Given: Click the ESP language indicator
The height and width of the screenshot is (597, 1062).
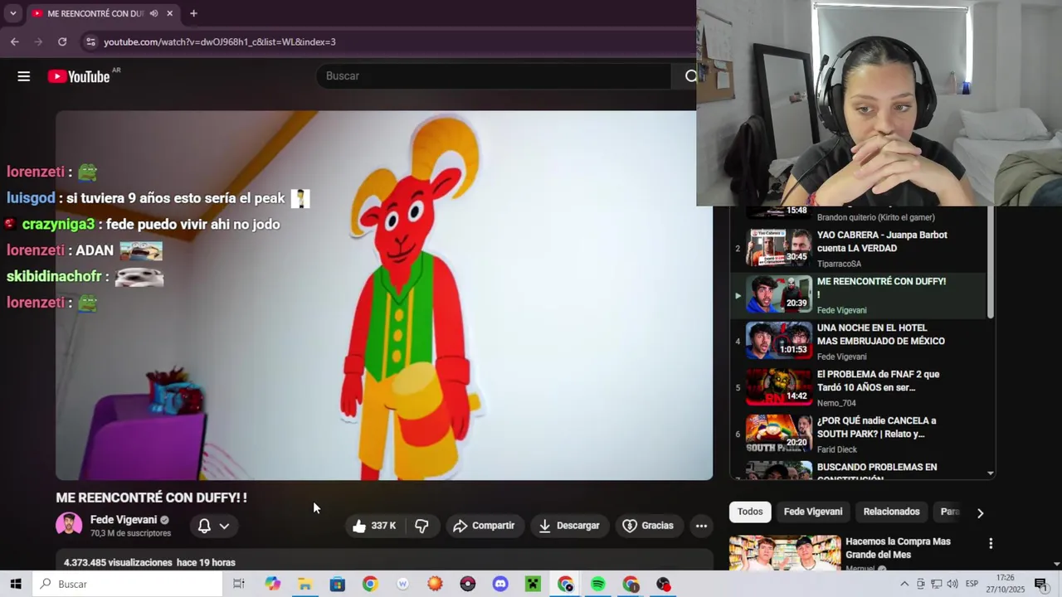Looking at the screenshot, I should coord(972,584).
